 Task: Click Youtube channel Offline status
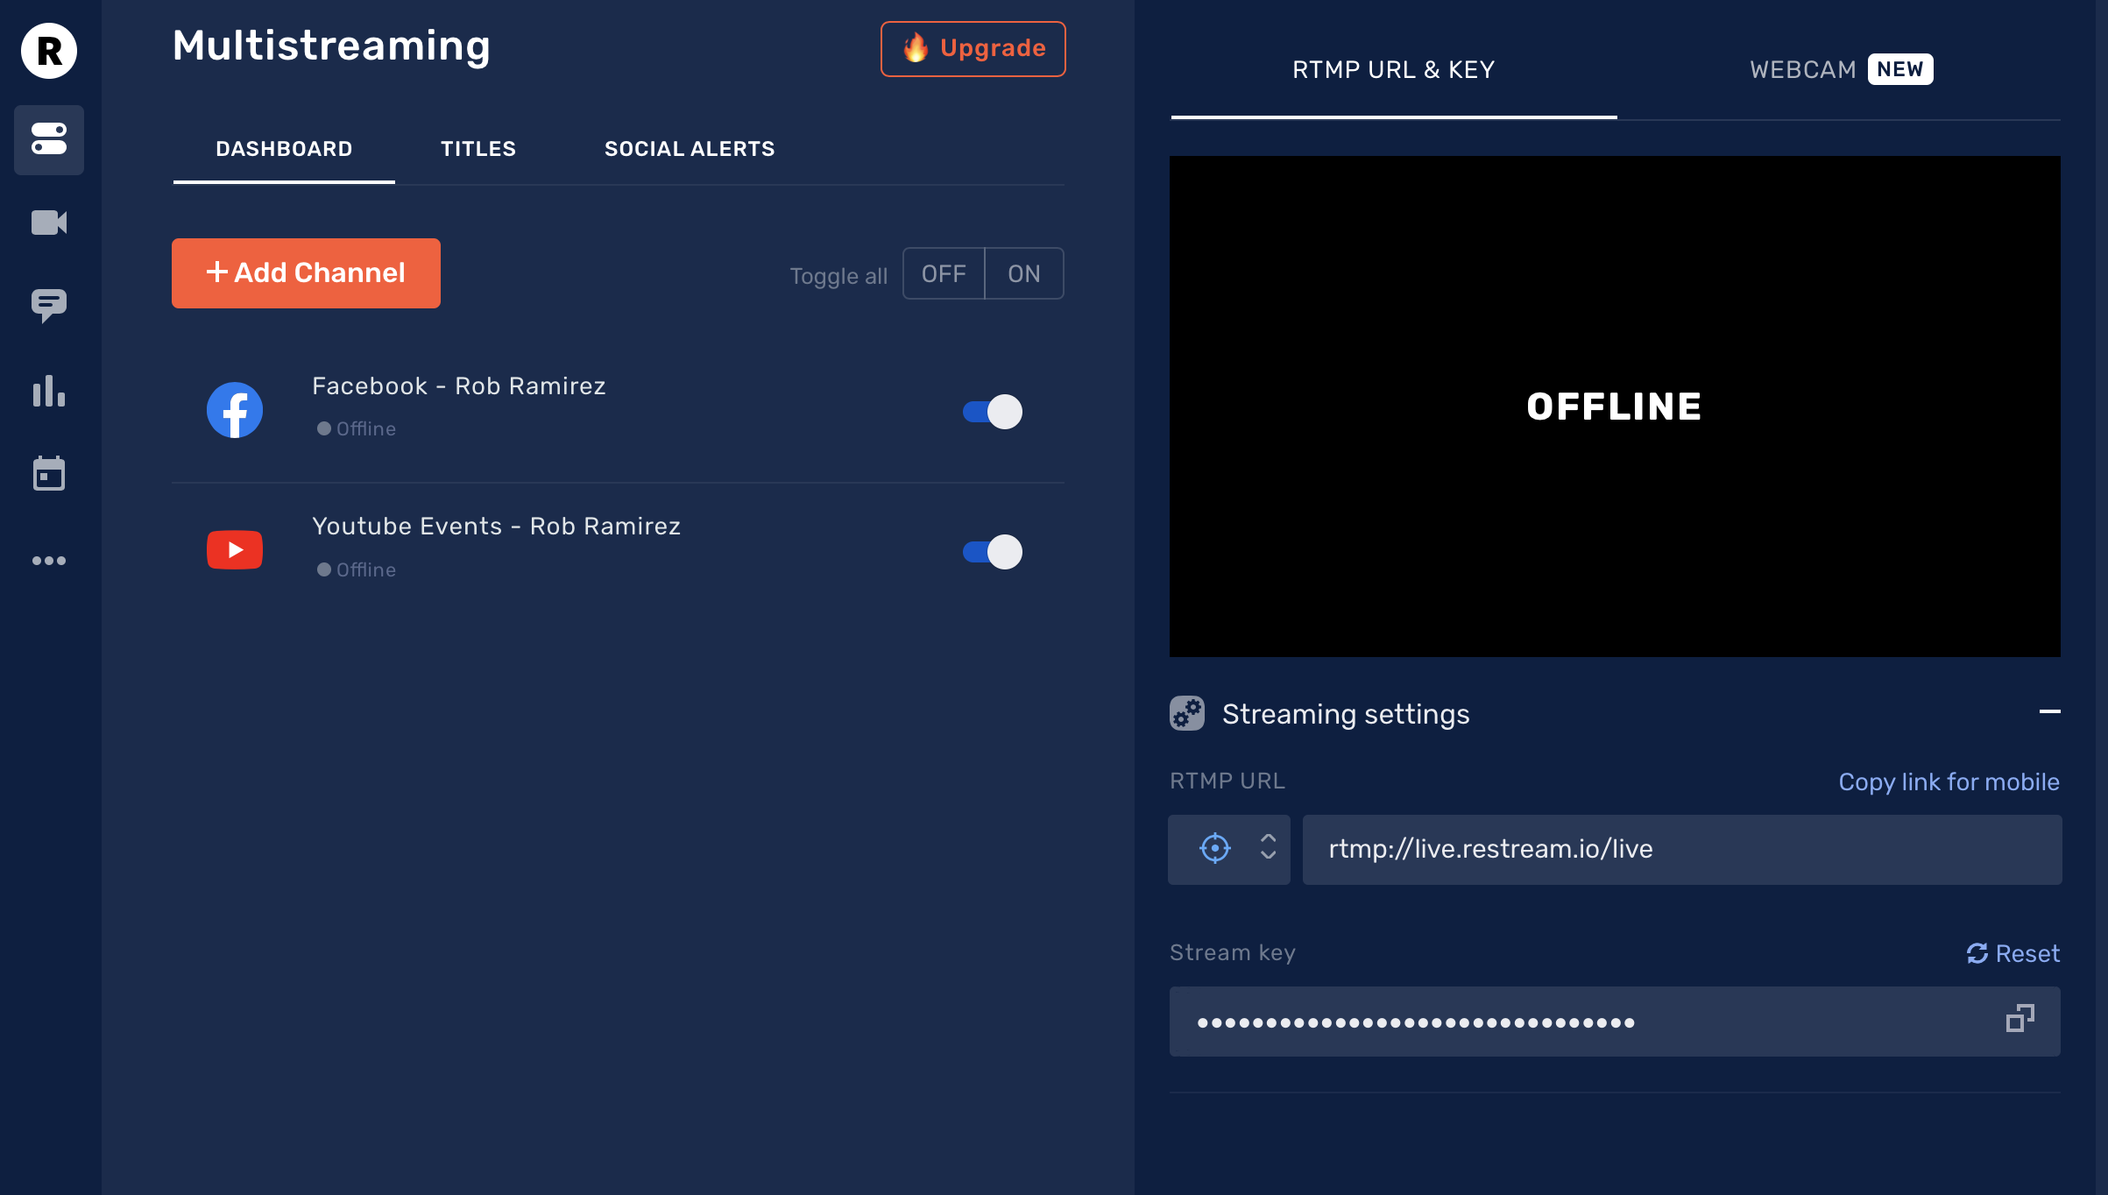click(357, 569)
